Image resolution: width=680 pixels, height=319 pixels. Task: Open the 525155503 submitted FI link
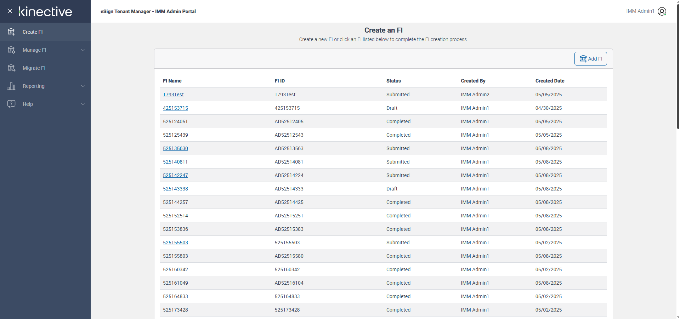[x=175, y=243]
